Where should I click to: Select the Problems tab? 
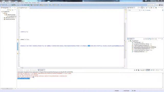click(x=20, y=70)
